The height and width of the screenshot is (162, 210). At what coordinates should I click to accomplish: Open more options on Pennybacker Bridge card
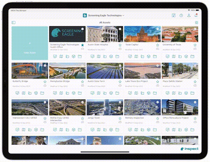pos(83,66)
